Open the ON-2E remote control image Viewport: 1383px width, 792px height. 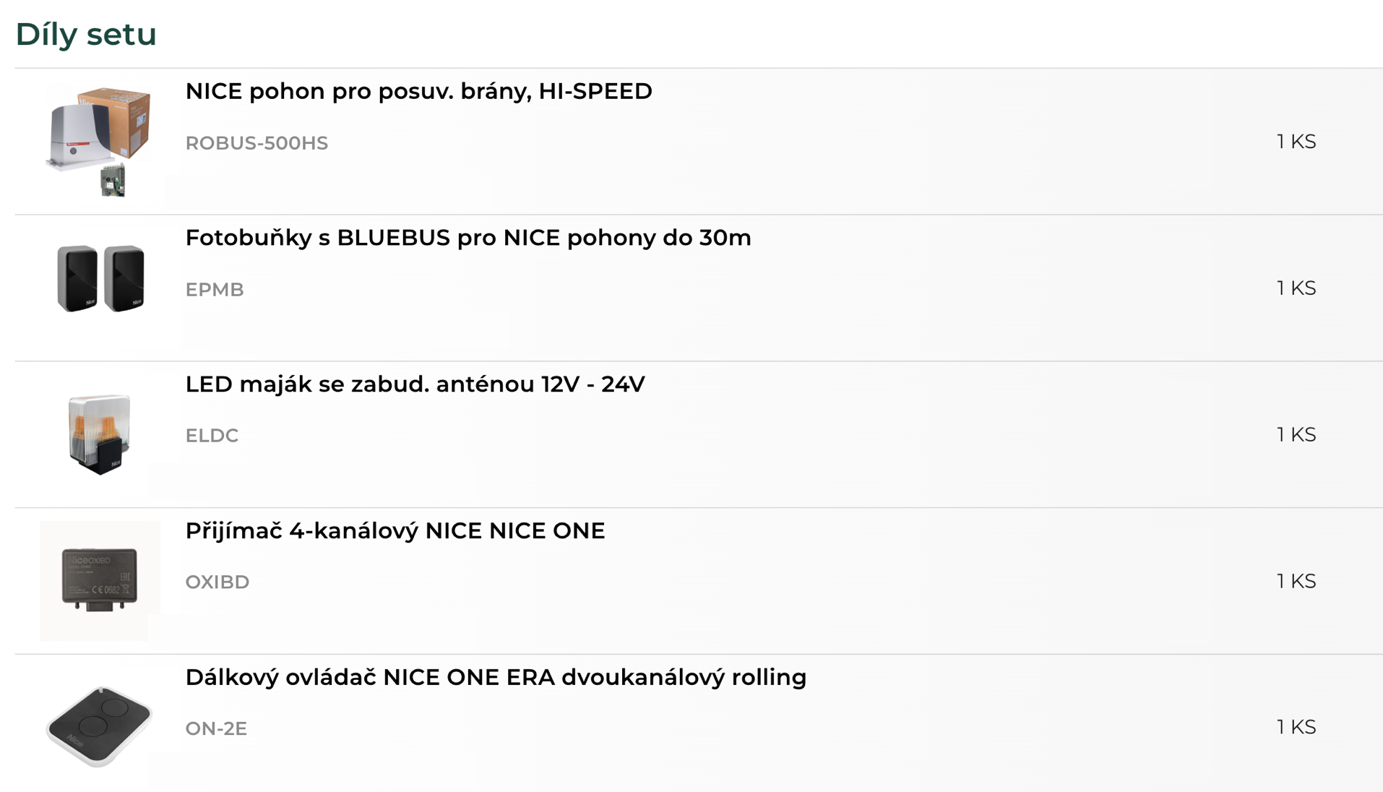[x=100, y=726]
